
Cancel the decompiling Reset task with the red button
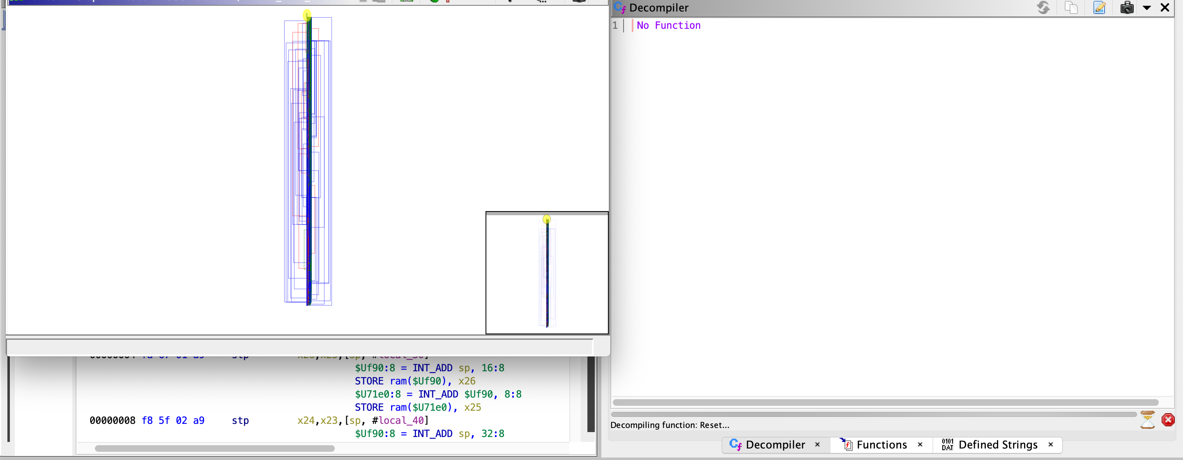(x=1167, y=419)
